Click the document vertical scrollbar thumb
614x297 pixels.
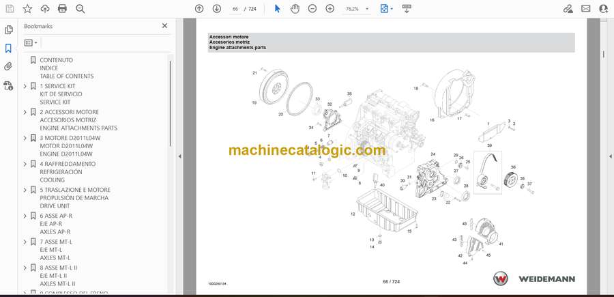[x=604, y=54]
